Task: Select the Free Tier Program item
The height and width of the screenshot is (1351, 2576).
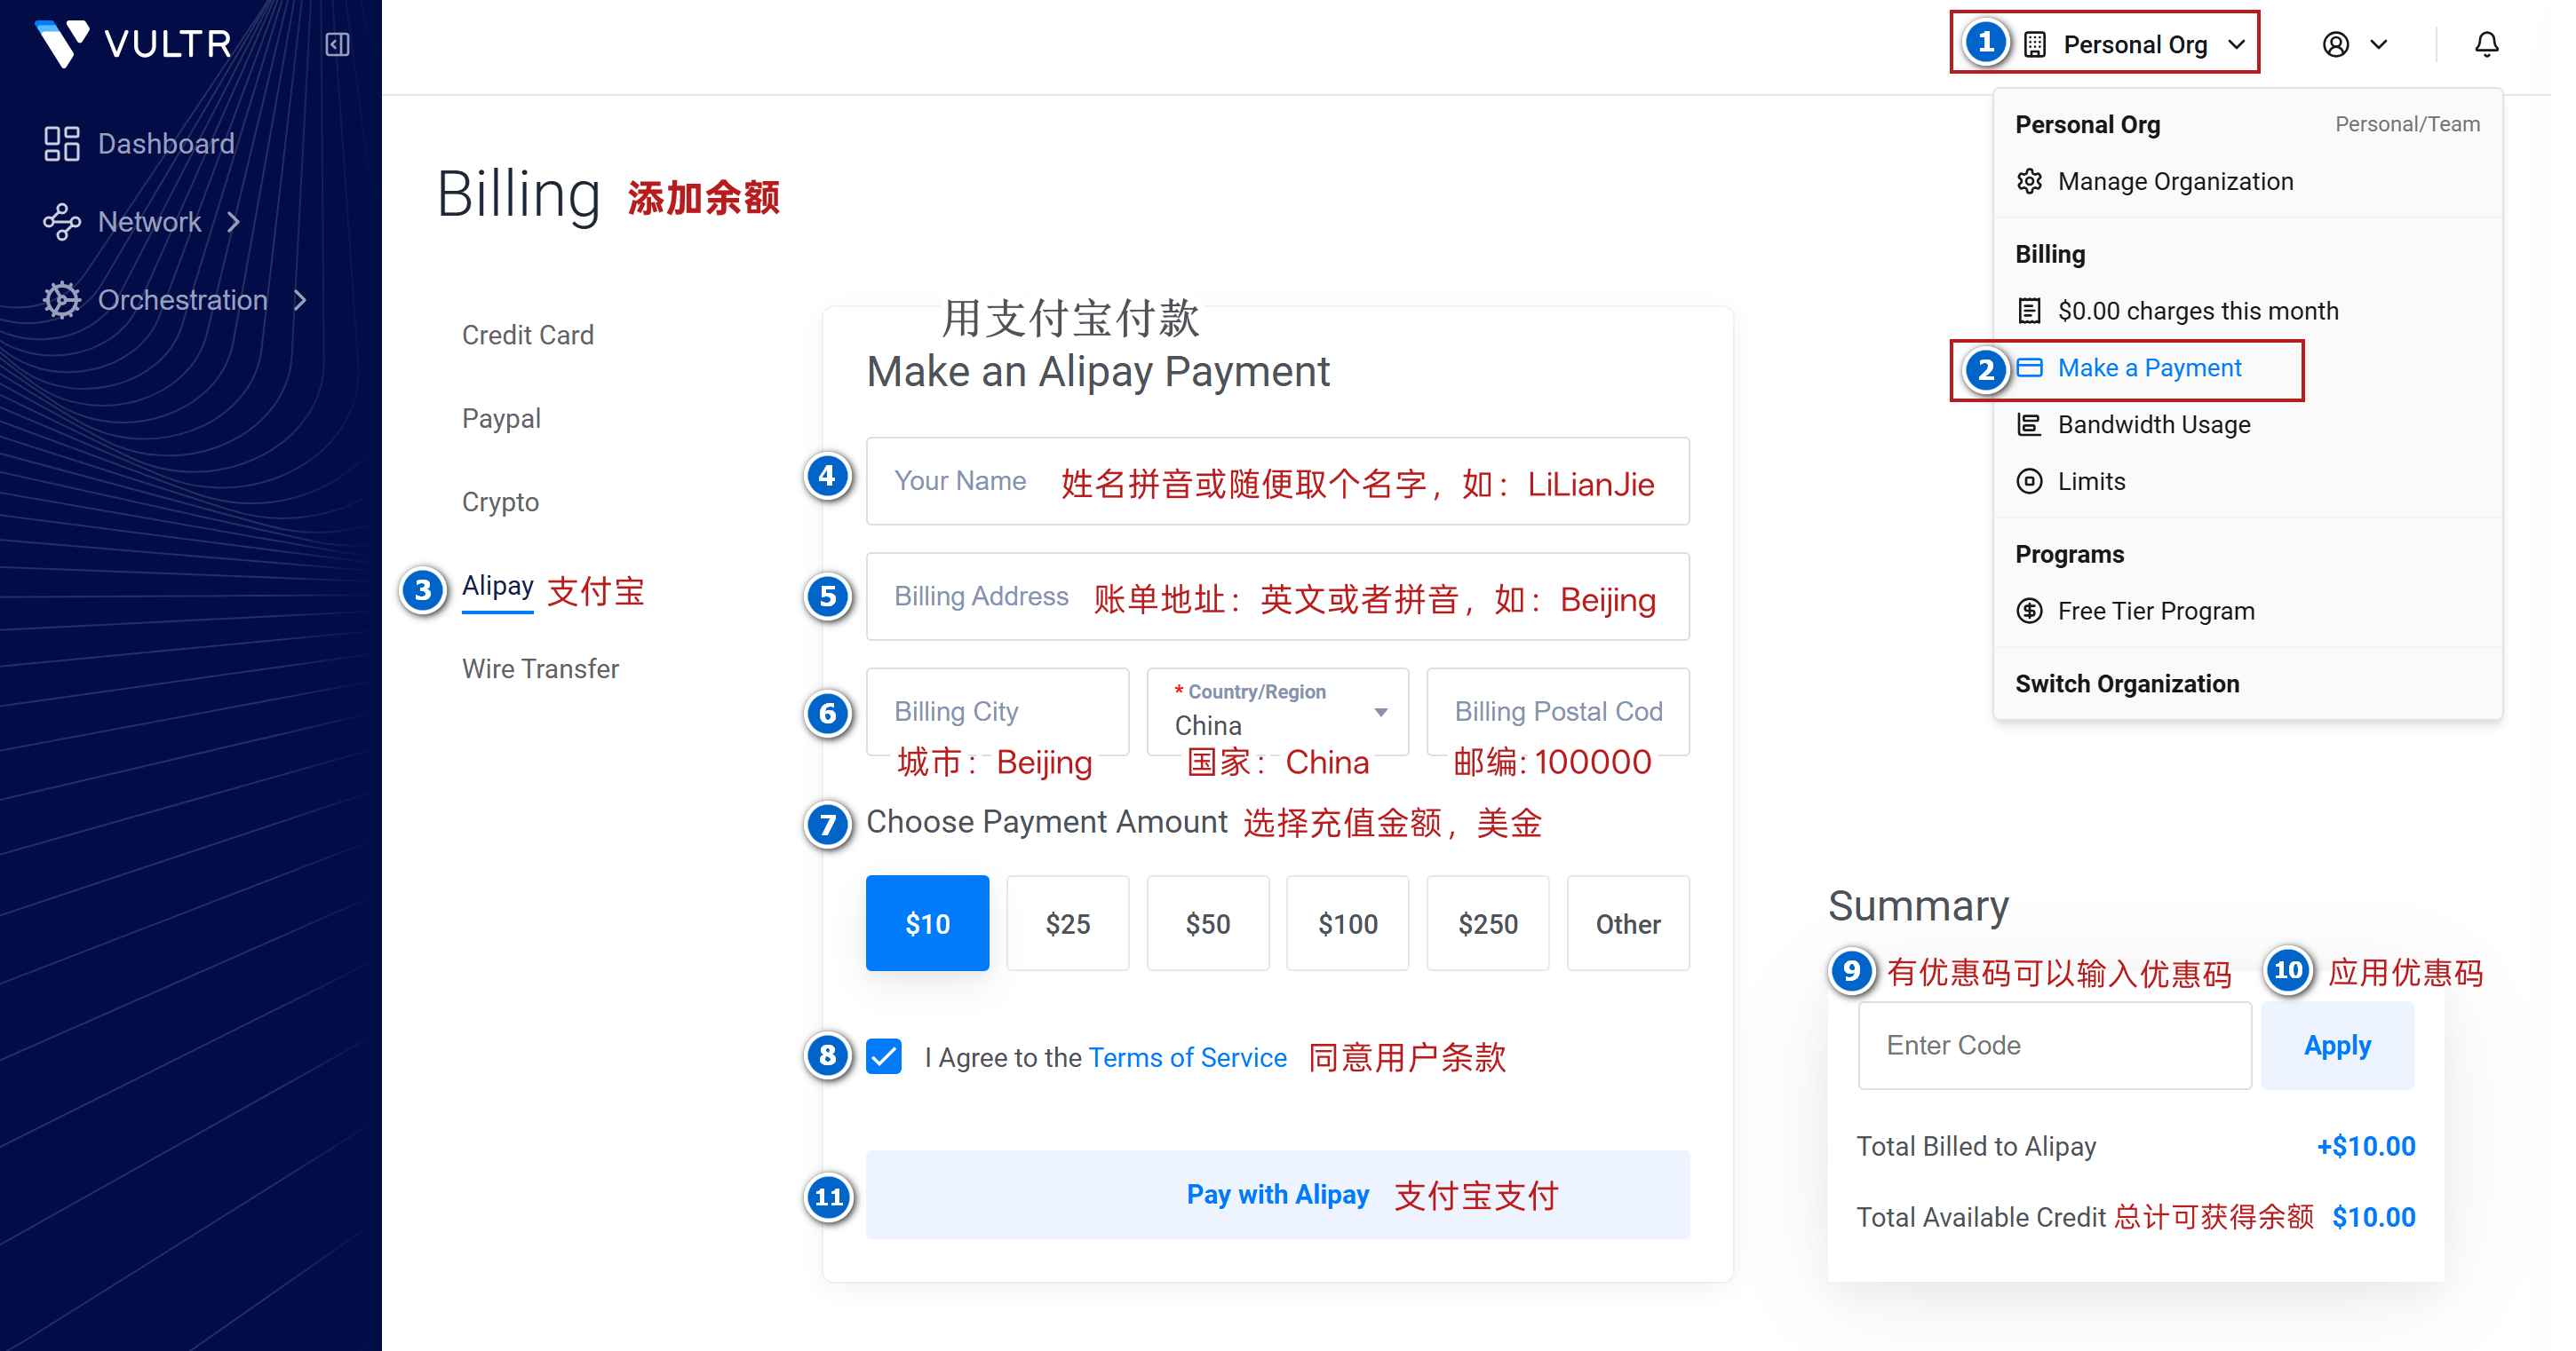Action: click(2154, 611)
